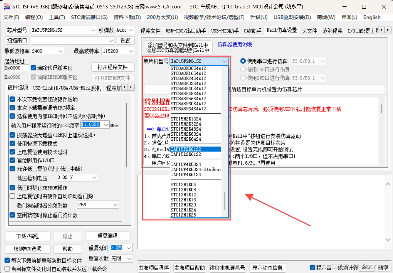Open the STC调试接口(G) menu
This screenshot has height=273, width=393.
coord(89,17)
